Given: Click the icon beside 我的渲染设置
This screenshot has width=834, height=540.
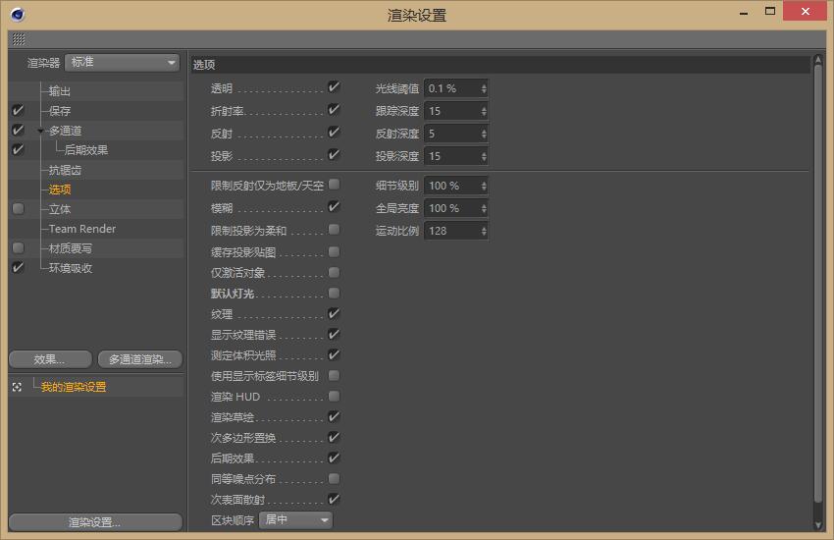Looking at the screenshot, I should [x=17, y=387].
